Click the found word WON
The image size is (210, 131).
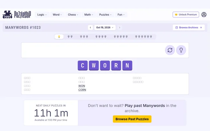tap(82, 86)
